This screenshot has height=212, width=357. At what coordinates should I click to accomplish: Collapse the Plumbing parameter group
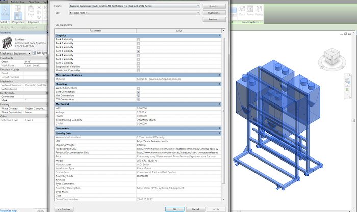pyautogui.click(x=219, y=84)
